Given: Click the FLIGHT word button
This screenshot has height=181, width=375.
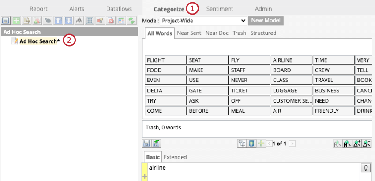Looking at the screenshot, I should click(x=165, y=60).
